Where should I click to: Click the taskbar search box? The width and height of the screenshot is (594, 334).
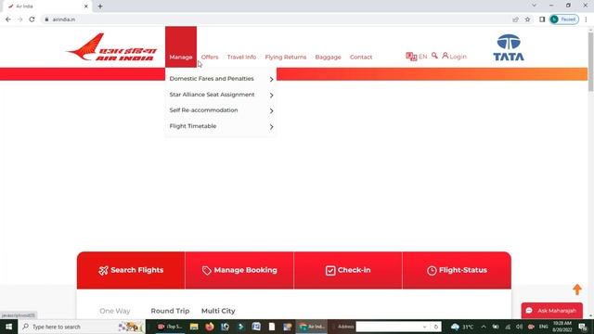click(82, 327)
